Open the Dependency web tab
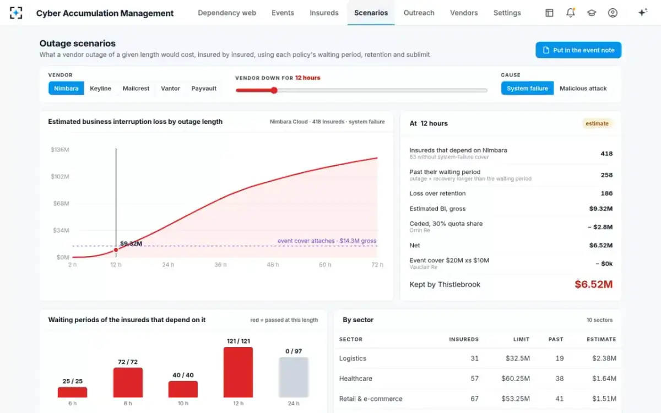The width and height of the screenshot is (661, 413). 227,13
